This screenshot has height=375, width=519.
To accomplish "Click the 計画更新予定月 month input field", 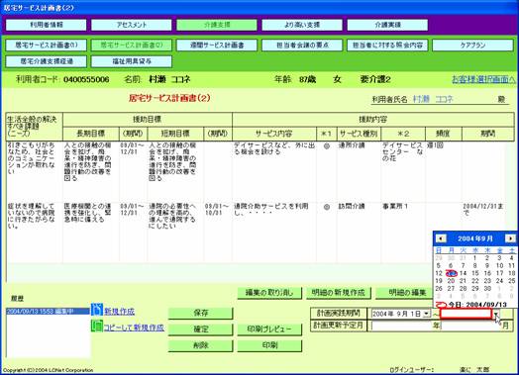I will [x=470, y=326].
